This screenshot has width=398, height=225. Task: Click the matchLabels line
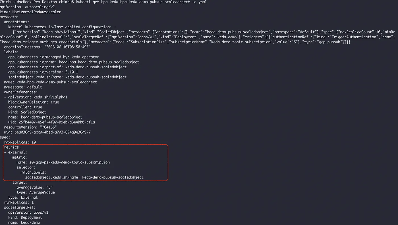pyautogui.click(x=33, y=172)
